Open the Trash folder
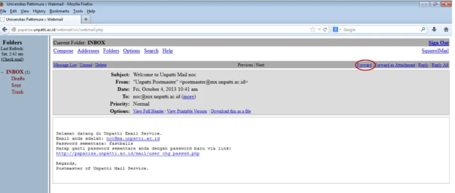 pos(17,92)
